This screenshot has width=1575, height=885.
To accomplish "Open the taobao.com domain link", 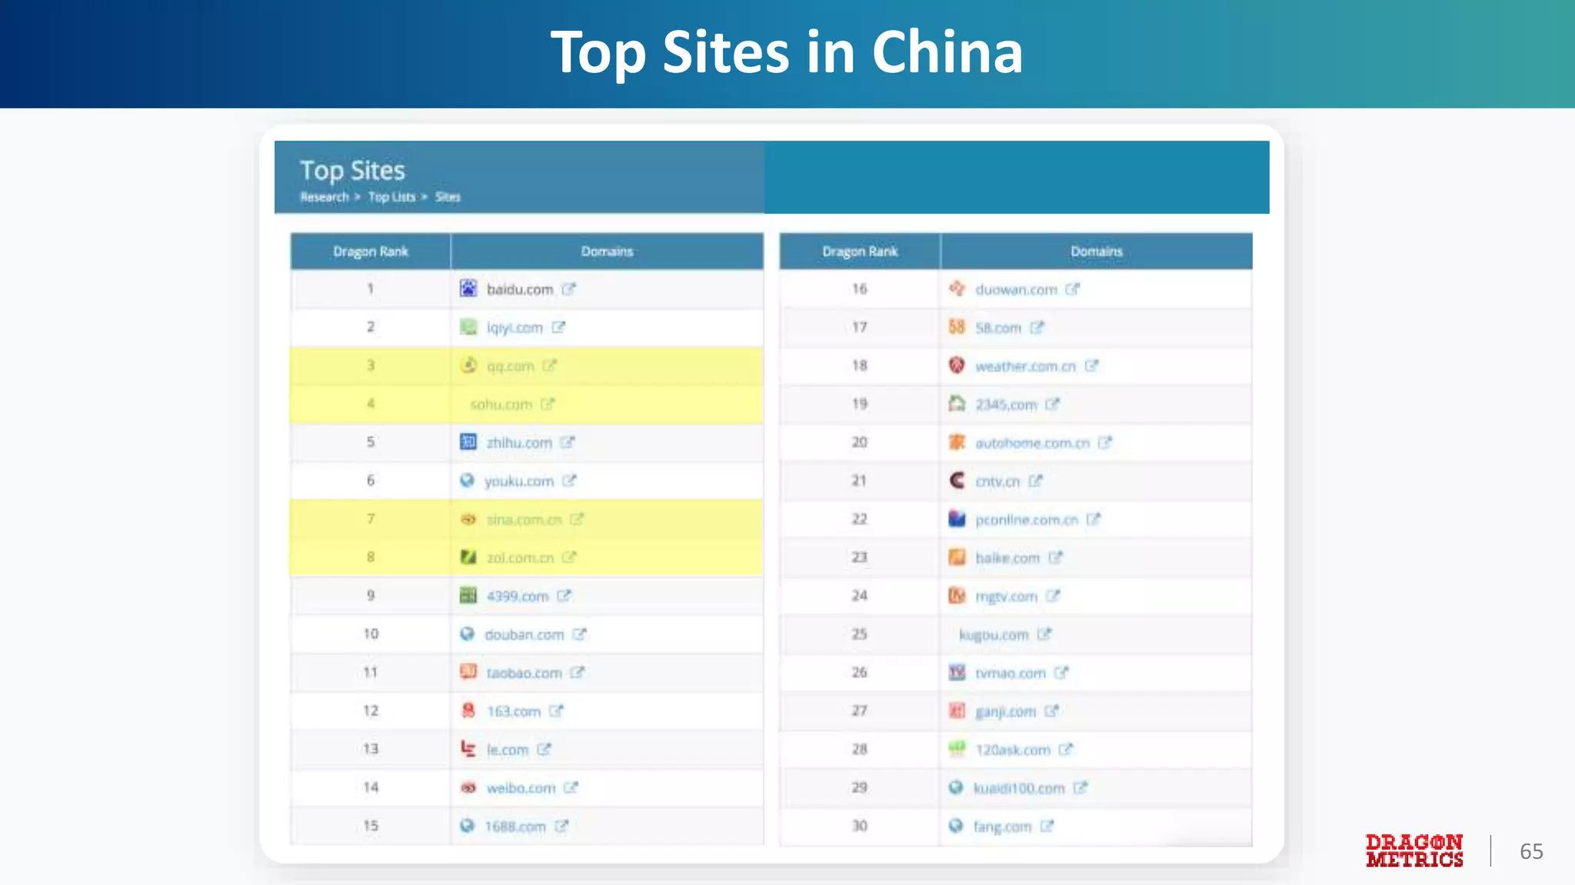I will [x=524, y=674].
